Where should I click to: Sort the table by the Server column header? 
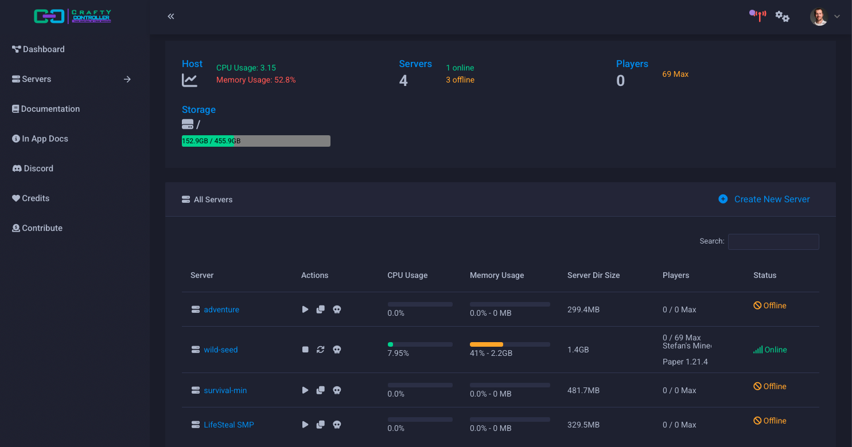click(x=202, y=275)
